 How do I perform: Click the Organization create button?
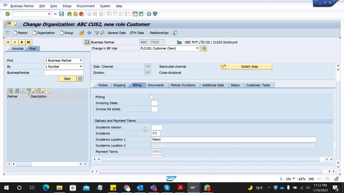pyautogui.click(x=44, y=33)
